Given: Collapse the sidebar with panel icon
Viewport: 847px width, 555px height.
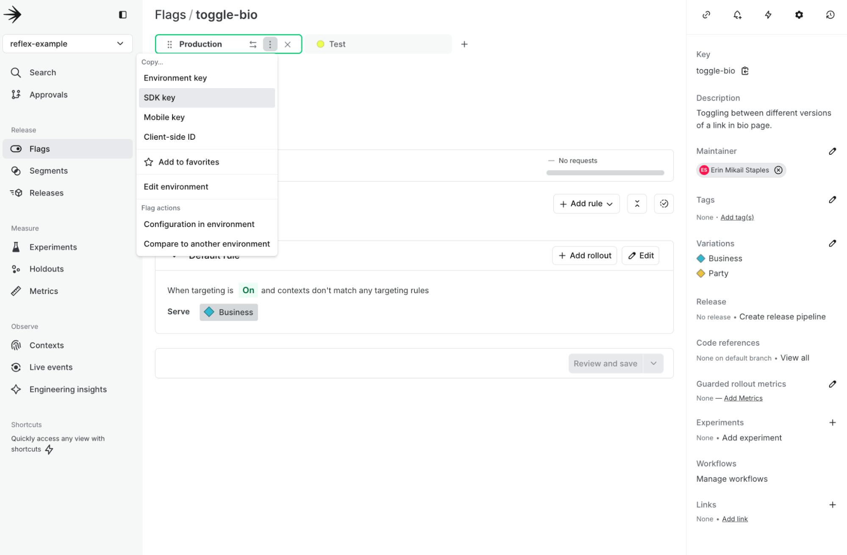Looking at the screenshot, I should [122, 15].
